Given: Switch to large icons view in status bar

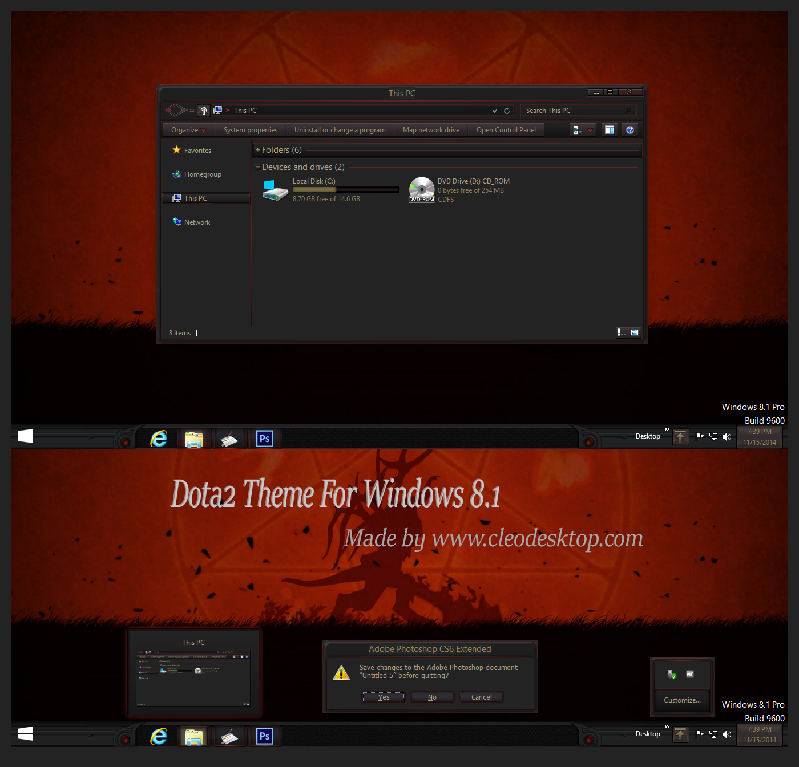Looking at the screenshot, I should [x=635, y=332].
